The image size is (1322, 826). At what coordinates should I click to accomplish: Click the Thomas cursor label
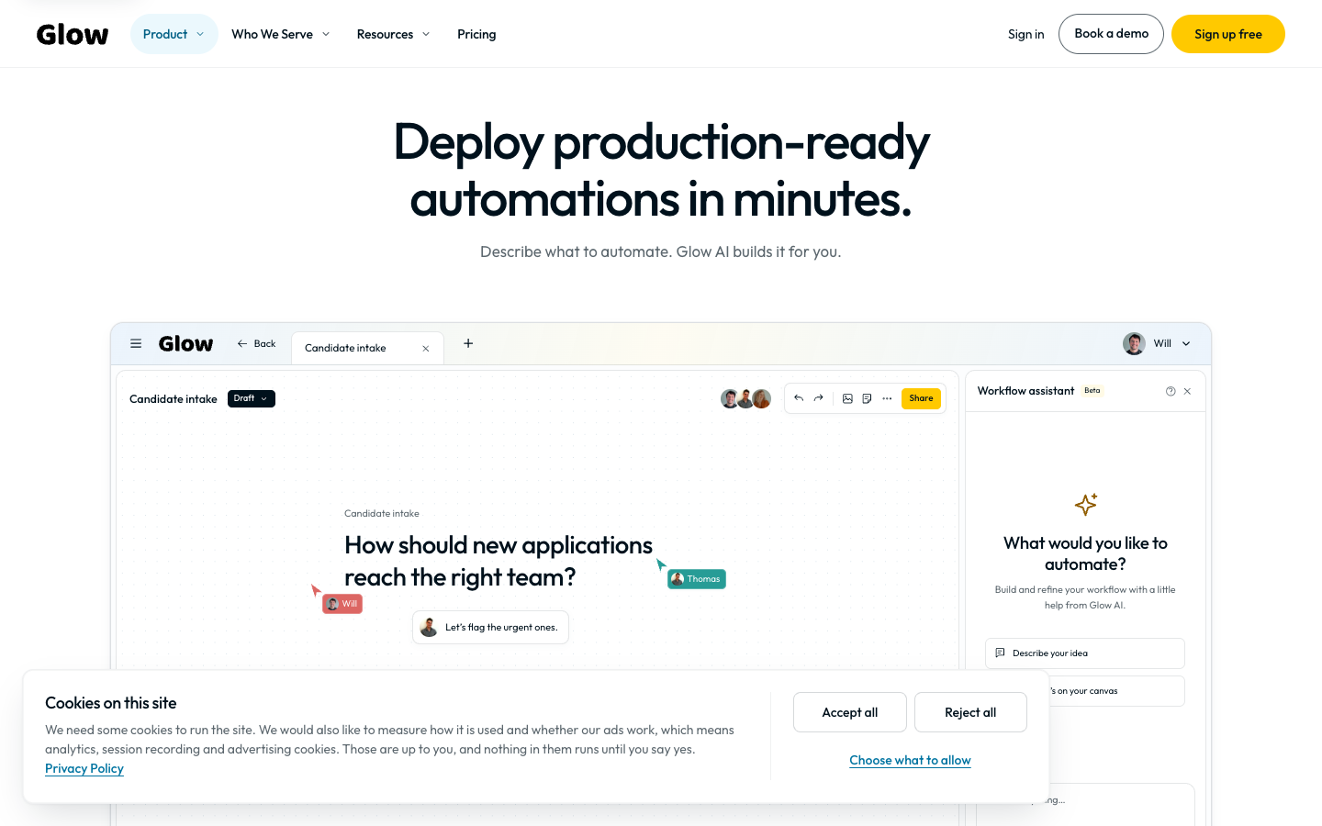click(x=697, y=579)
